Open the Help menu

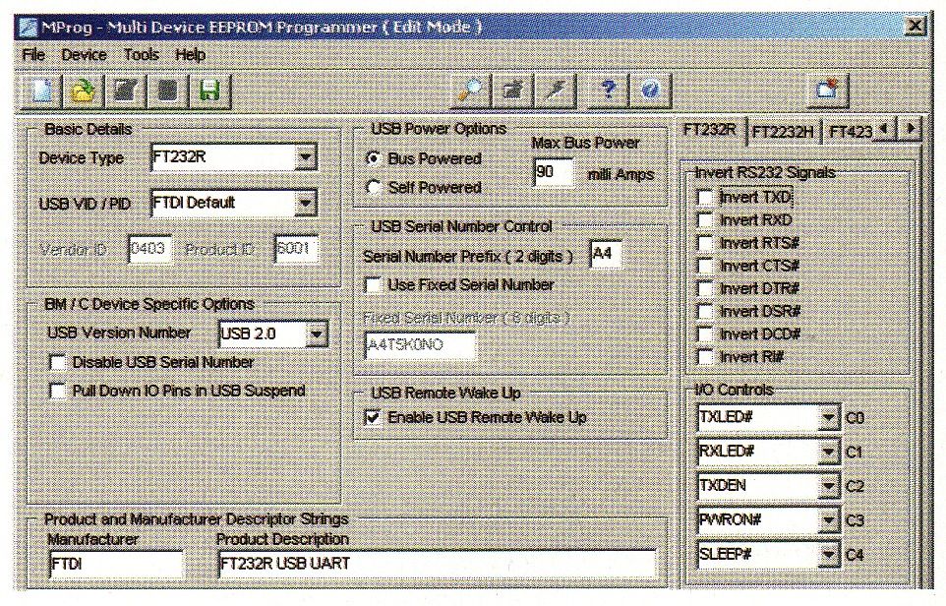[x=190, y=55]
